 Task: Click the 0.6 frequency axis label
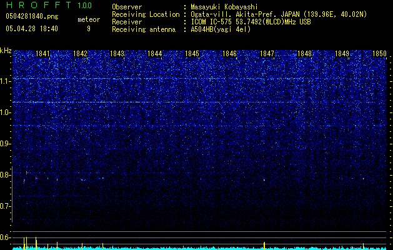click(x=5, y=237)
